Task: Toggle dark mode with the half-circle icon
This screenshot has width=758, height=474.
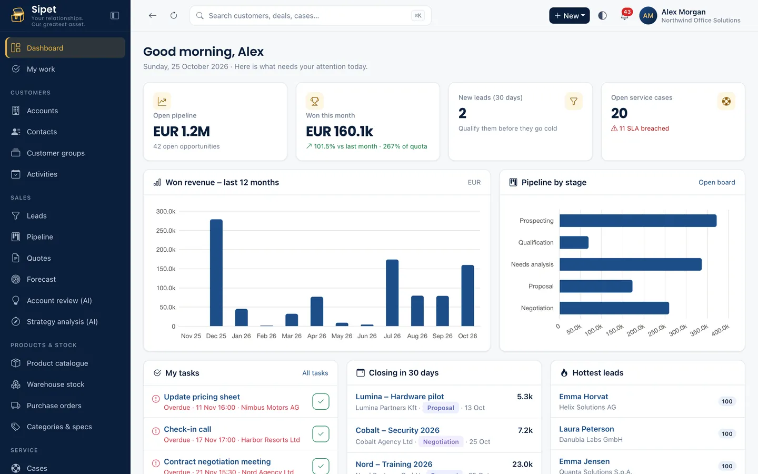Action: coord(603,16)
